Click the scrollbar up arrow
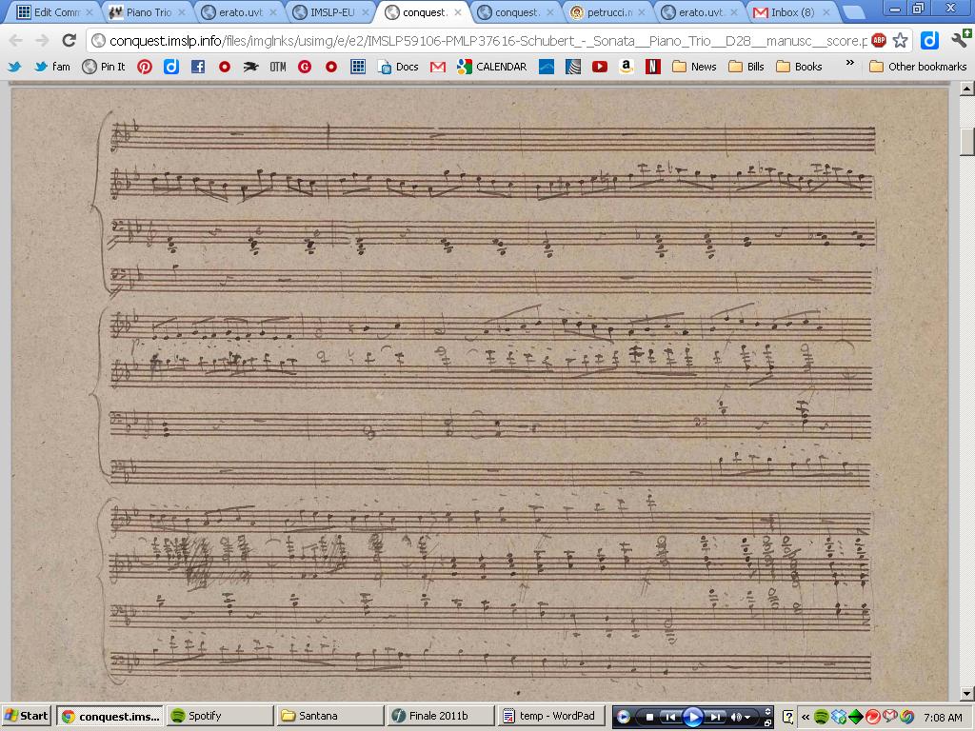 967,89
